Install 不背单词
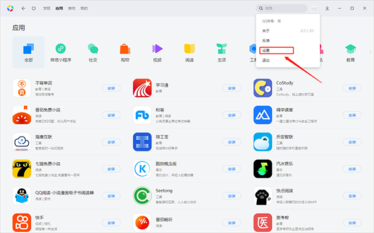The image size is (374, 233). coord(111,88)
